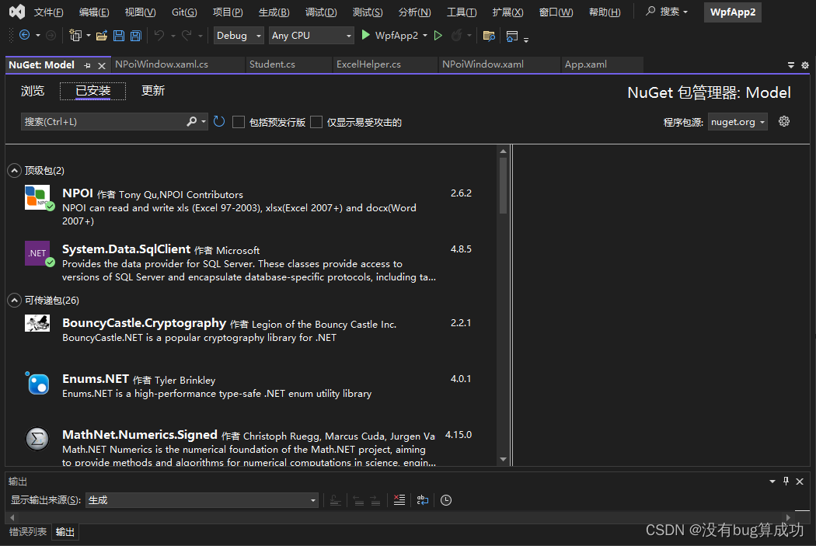The width and height of the screenshot is (816, 546).
Task: Click start without debugging outline play icon
Action: coord(438,36)
